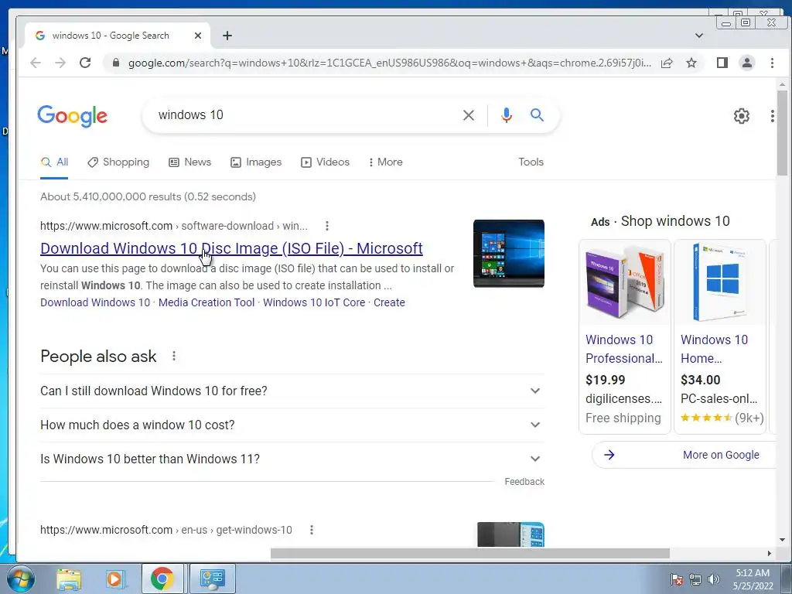Screen dimensions: 792x594
Task: Click in the Google search input field
Action: (x=303, y=115)
